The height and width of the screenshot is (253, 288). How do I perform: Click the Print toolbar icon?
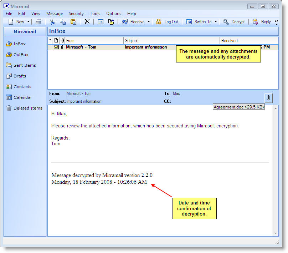click(x=38, y=22)
